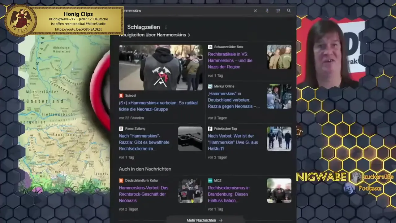Expand Neuigkeiten über Hammerskins chevron link
This screenshot has height=223, width=396.
189,35
